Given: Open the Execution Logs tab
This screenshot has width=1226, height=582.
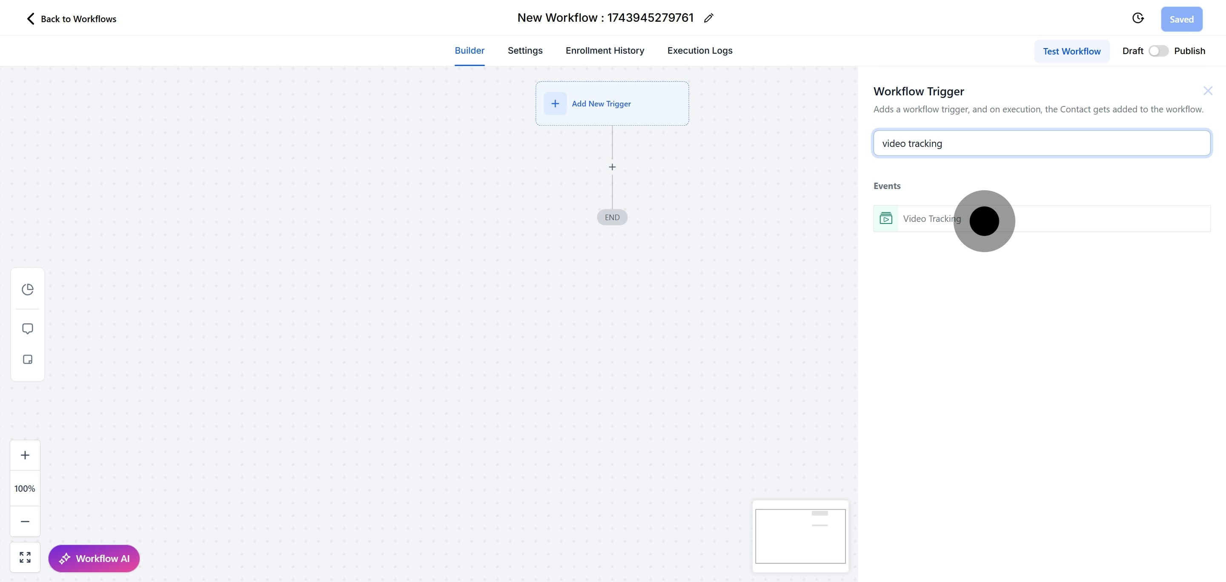Looking at the screenshot, I should tap(699, 50).
